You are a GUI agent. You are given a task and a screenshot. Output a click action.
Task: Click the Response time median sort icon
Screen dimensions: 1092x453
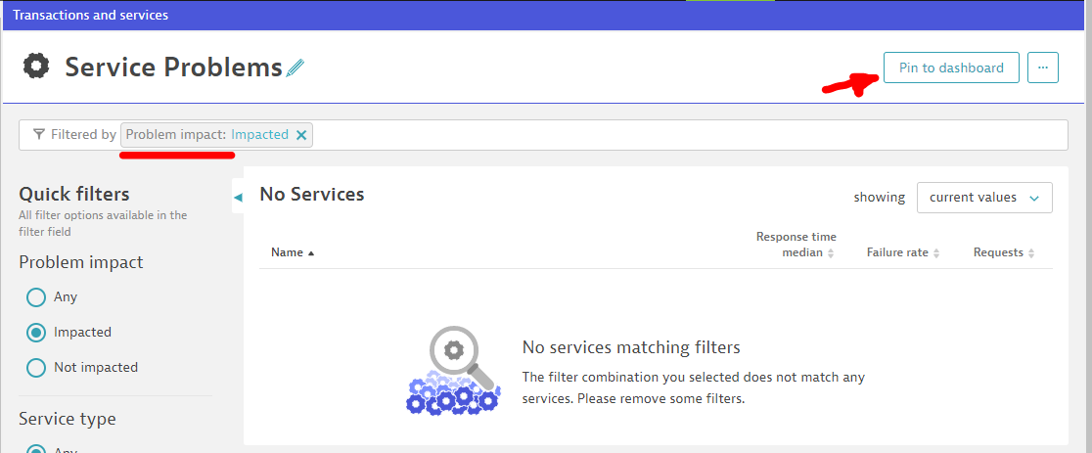[831, 253]
